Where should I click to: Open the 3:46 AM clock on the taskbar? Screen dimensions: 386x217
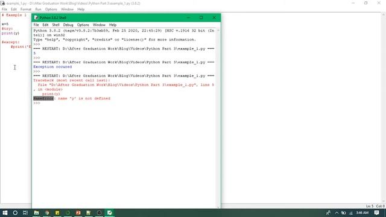(362, 213)
